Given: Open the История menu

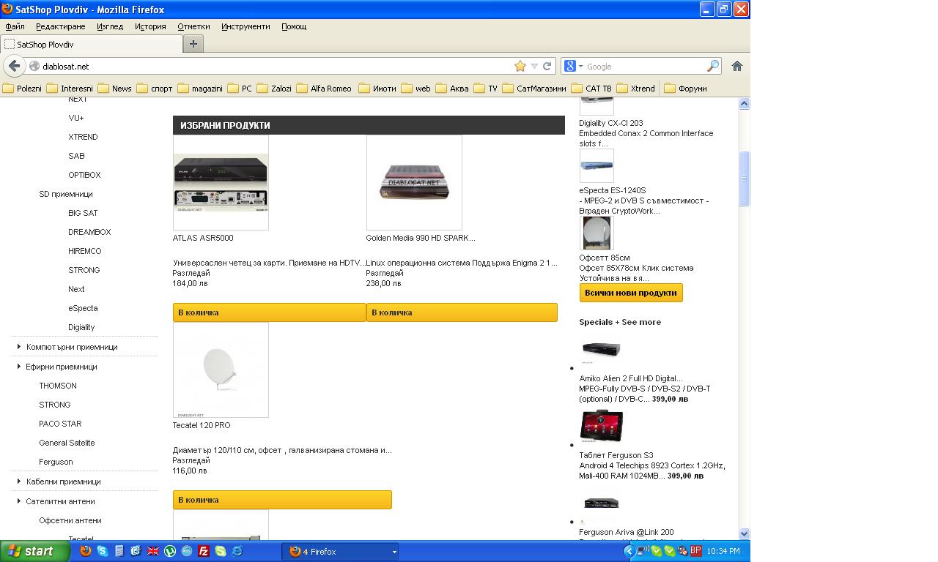Looking at the screenshot, I should point(150,26).
